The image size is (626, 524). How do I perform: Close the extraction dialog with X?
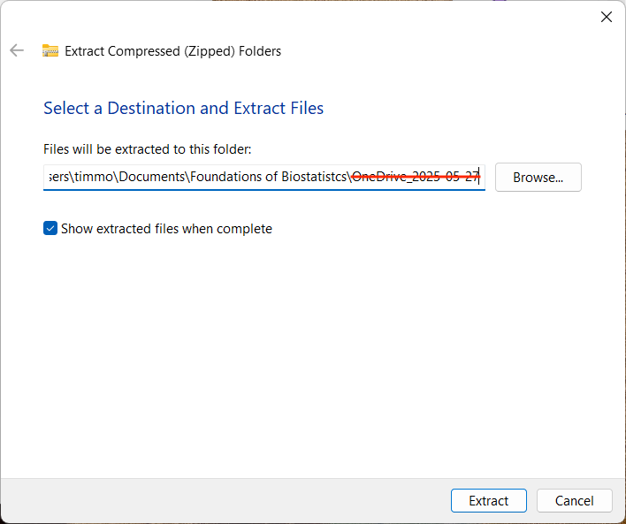pyautogui.click(x=607, y=17)
